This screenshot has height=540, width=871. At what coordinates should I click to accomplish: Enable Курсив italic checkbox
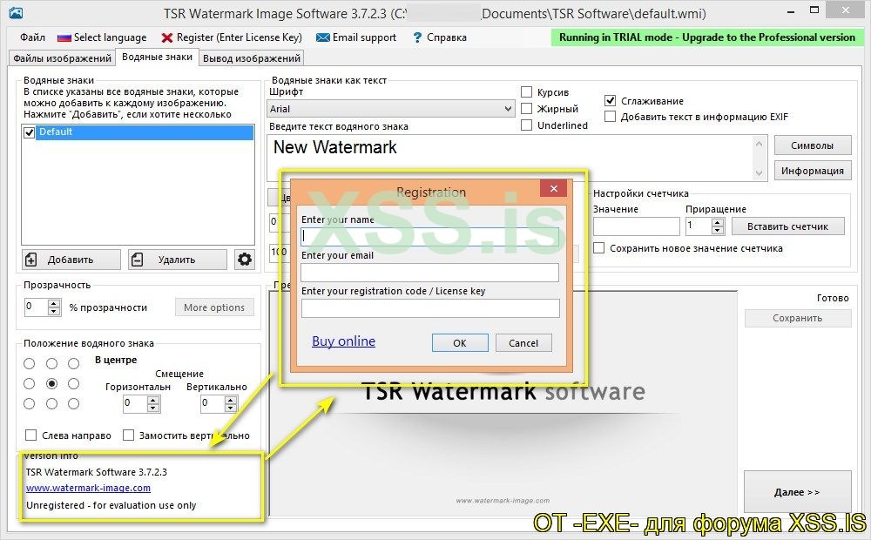point(527,91)
